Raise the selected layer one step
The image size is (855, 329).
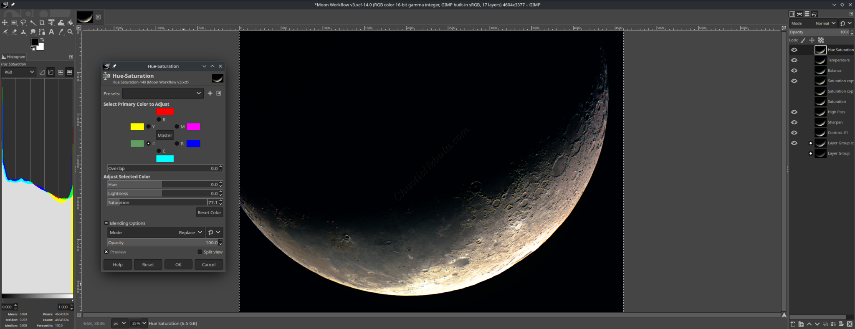pyautogui.click(x=809, y=324)
